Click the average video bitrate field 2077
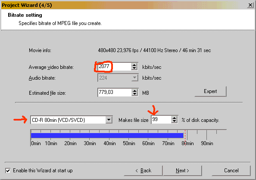The width and height of the screenshot is (256, 180). tap(115, 66)
